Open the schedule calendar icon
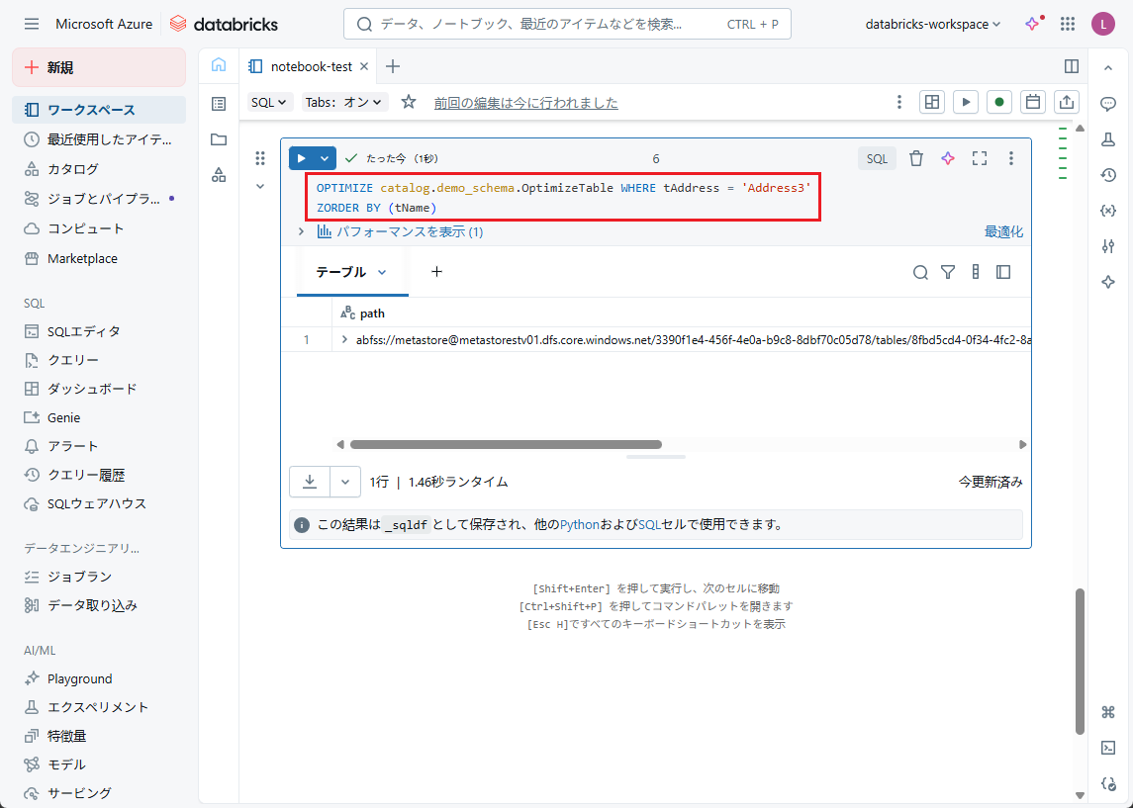Image resolution: width=1133 pixels, height=808 pixels. tap(1033, 102)
